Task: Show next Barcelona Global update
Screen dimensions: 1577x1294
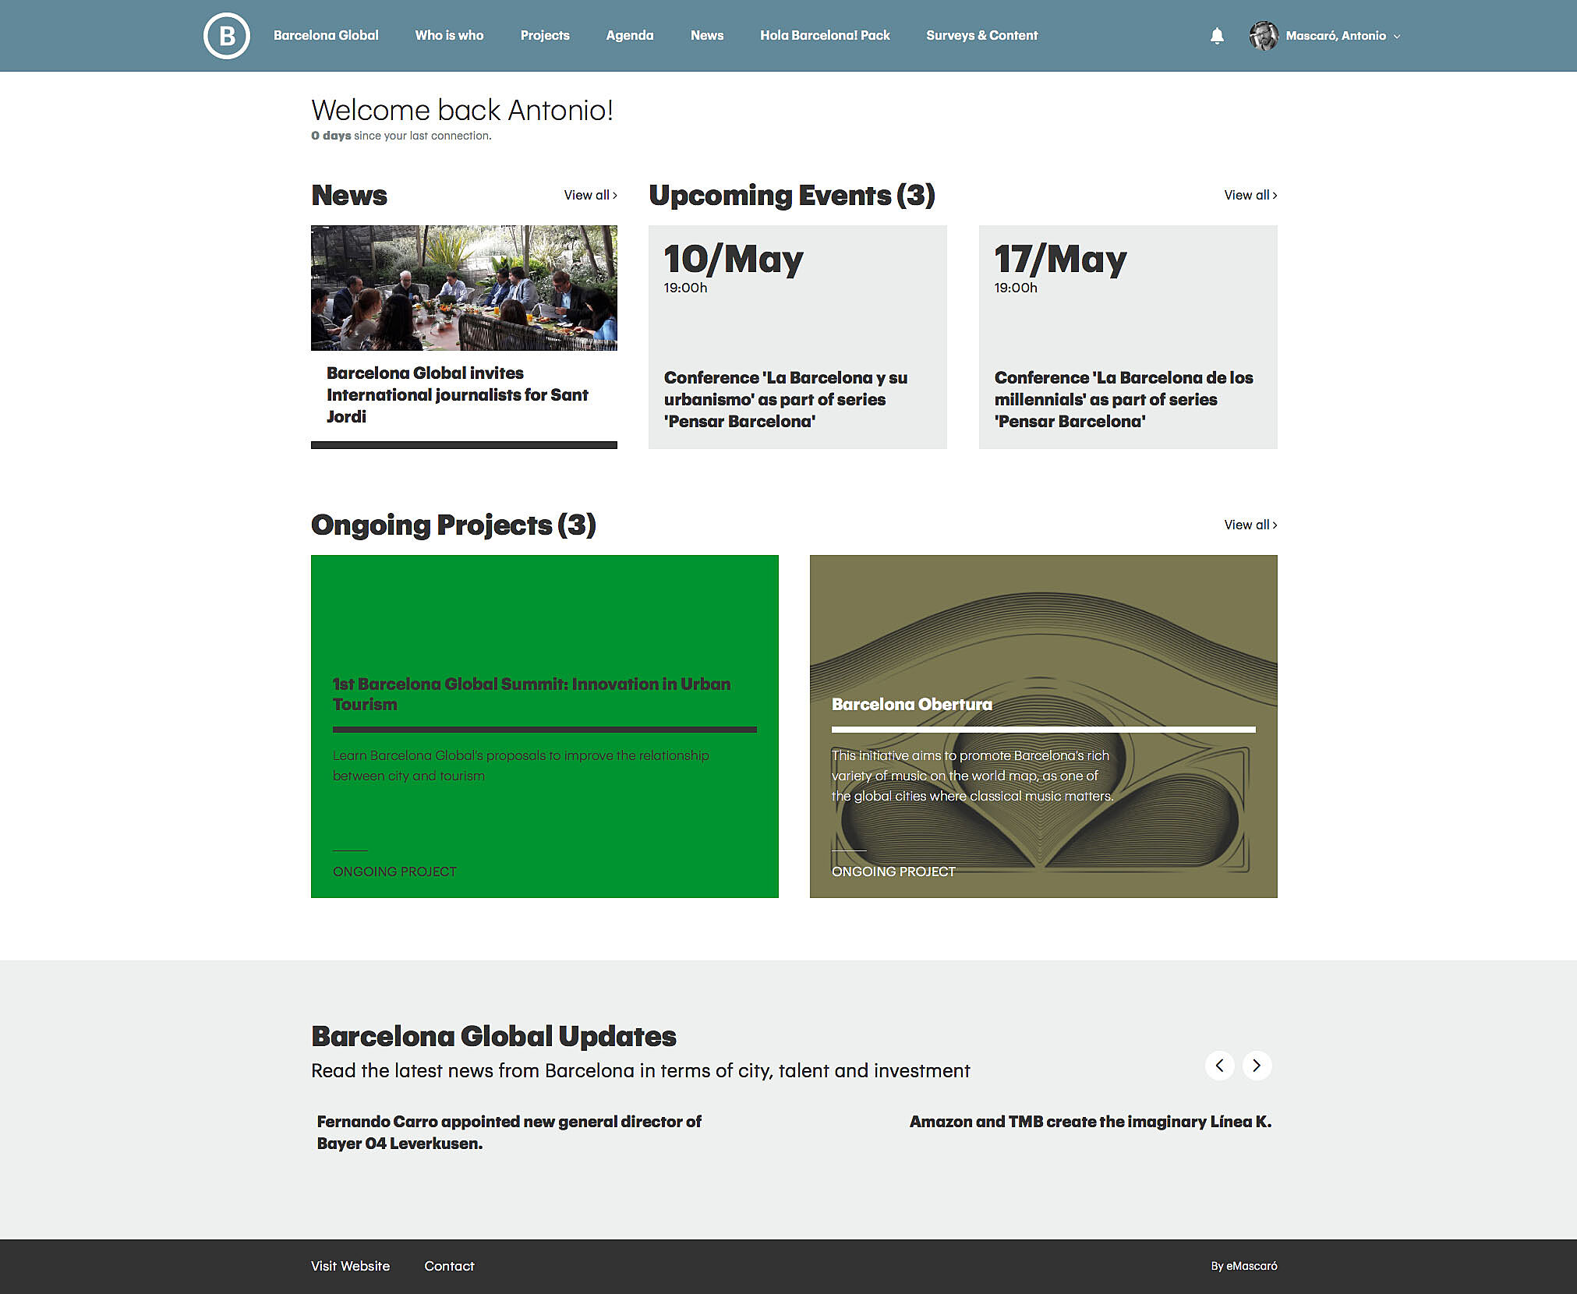Action: (1257, 1066)
